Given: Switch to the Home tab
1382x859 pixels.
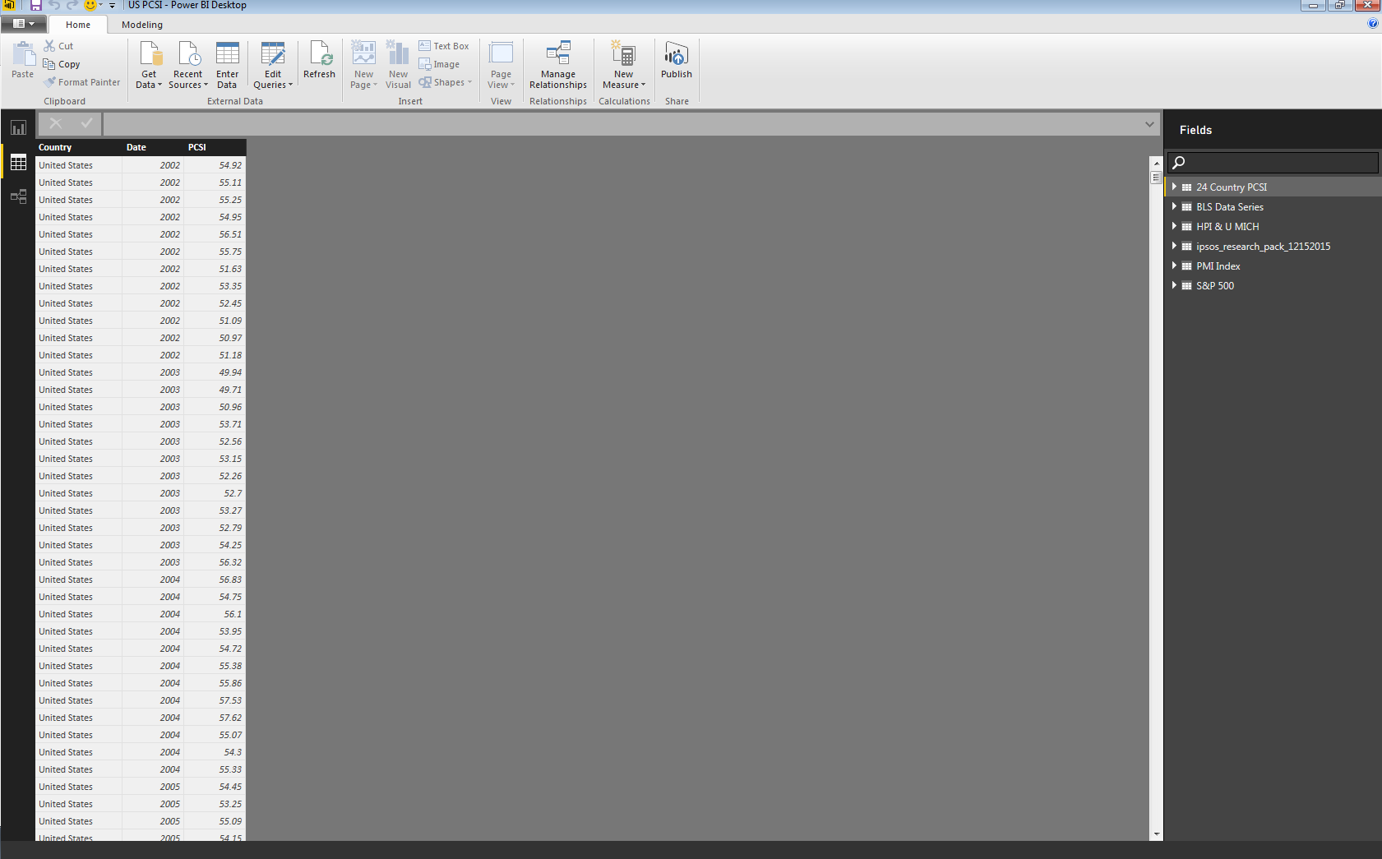Looking at the screenshot, I should point(78,25).
